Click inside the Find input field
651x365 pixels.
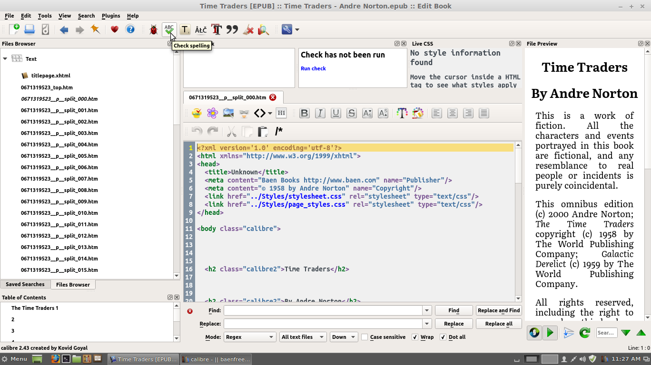tap(323, 310)
